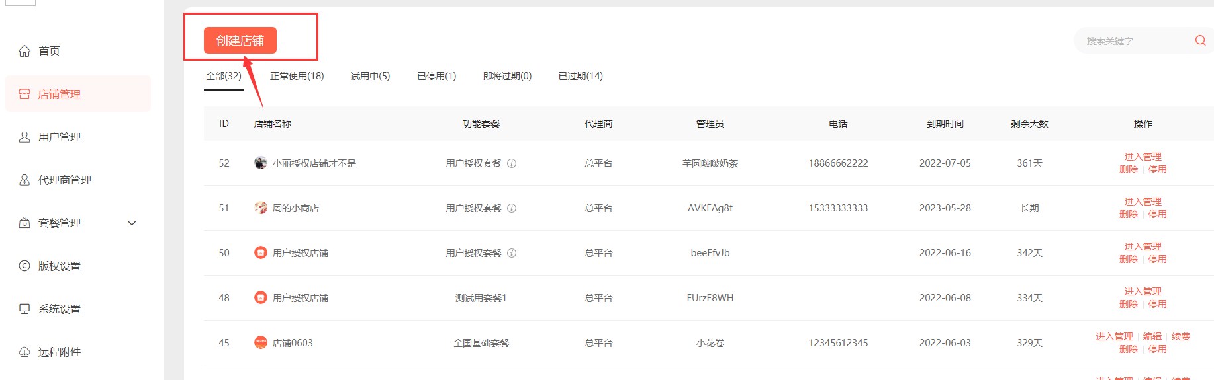Click package name 测试用套餐1
This screenshot has width=1214, height=380.
pyautogui.click(x=481, y=298)
